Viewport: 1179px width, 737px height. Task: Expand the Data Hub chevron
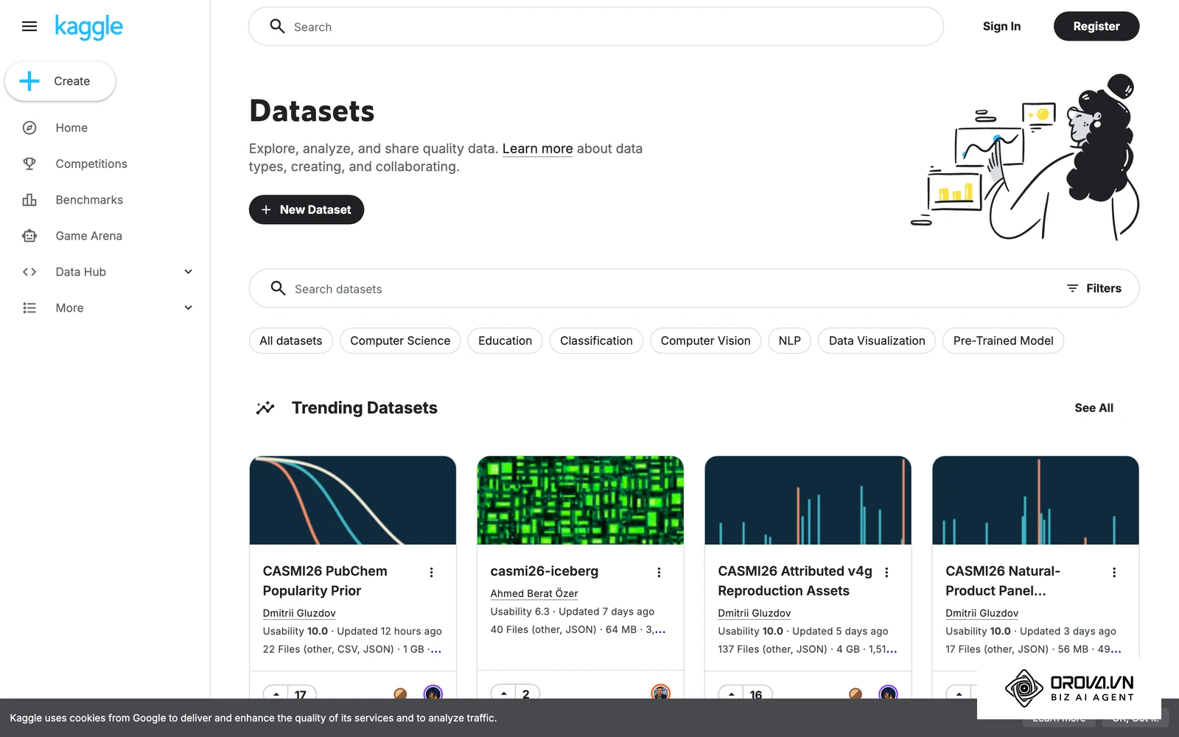tap(188, 272)
